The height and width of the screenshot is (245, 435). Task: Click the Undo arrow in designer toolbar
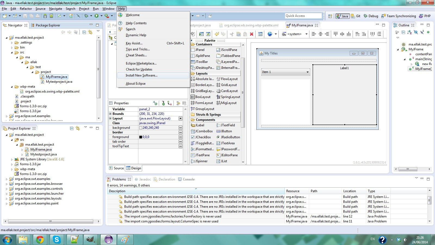[x=217, y=34]
